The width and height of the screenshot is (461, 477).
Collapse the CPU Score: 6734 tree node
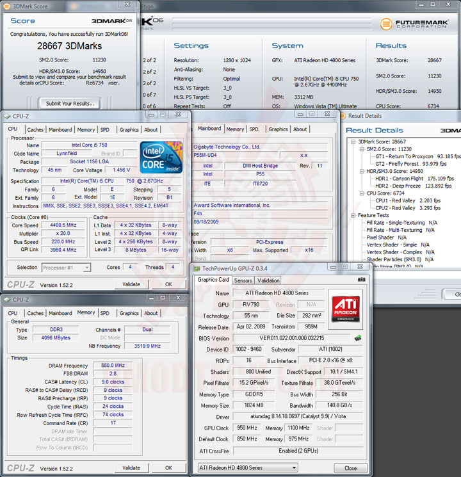pyautogui.click(x=362, y=193)
